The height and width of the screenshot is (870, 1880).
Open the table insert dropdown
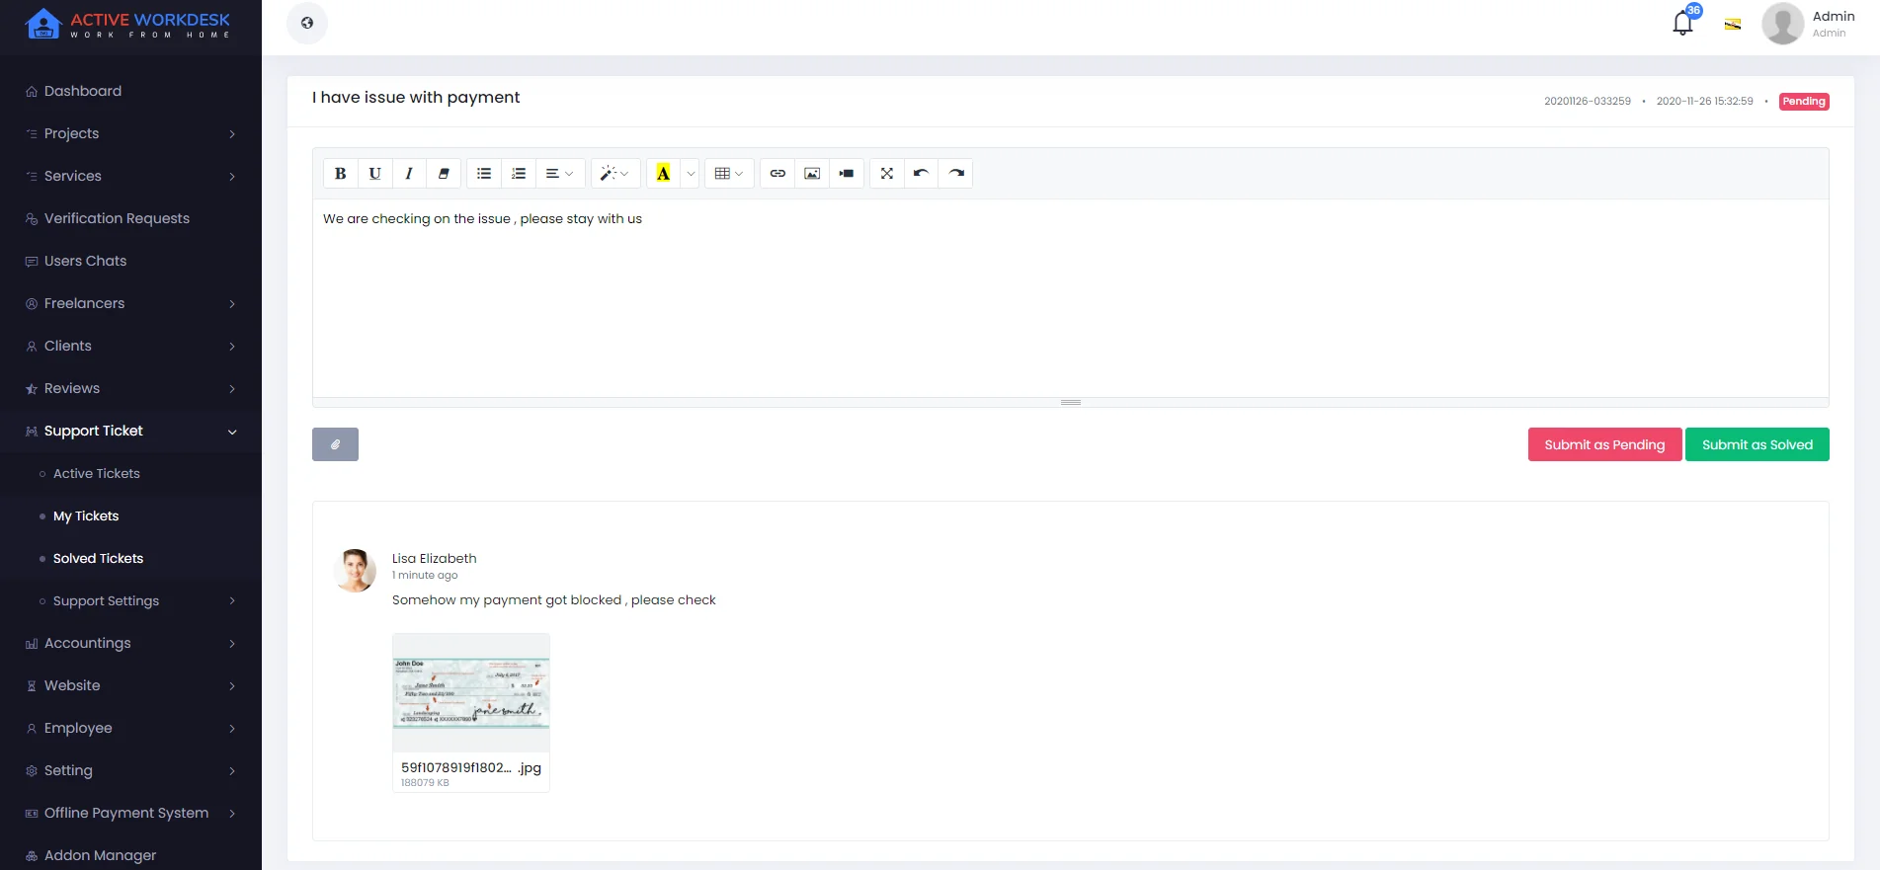pyautogui.click(x=729, y=174)
